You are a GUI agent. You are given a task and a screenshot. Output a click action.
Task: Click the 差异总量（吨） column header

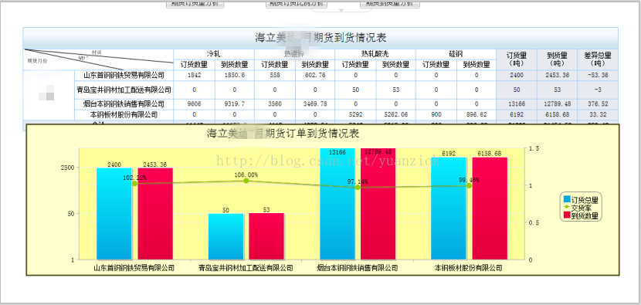[x=598, y=59]
